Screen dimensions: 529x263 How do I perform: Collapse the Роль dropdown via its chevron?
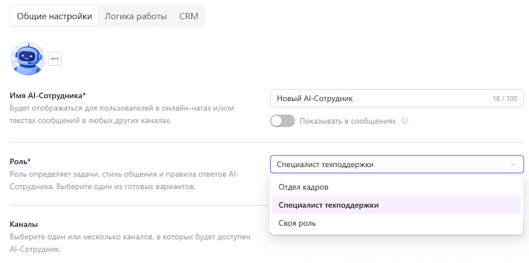pyautogui.click(x=513, y=164)
